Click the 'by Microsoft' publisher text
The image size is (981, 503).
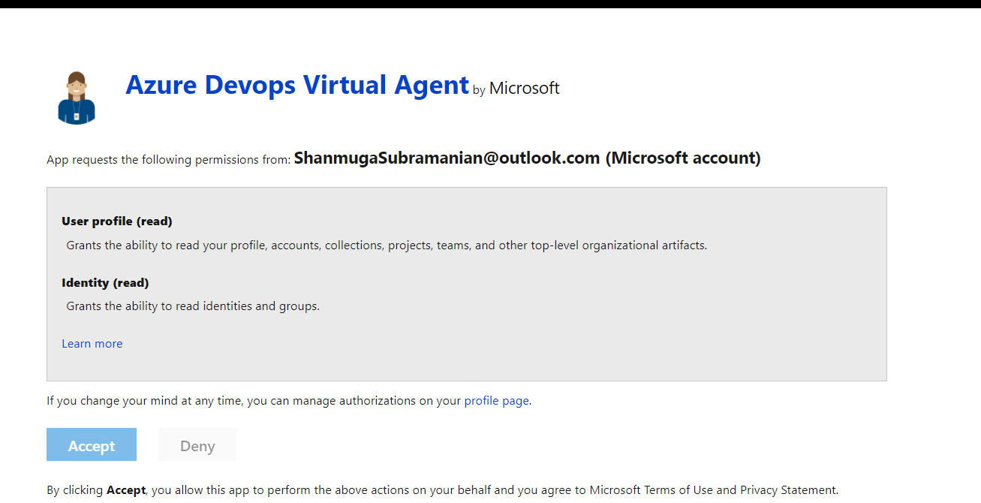click(x=516, y=89)
